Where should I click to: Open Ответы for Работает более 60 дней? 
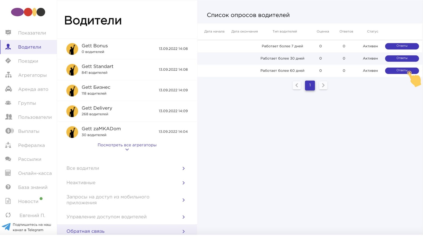(402, 70)
